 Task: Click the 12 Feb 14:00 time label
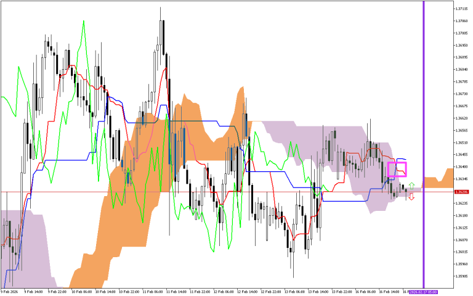tap(248, 292)
